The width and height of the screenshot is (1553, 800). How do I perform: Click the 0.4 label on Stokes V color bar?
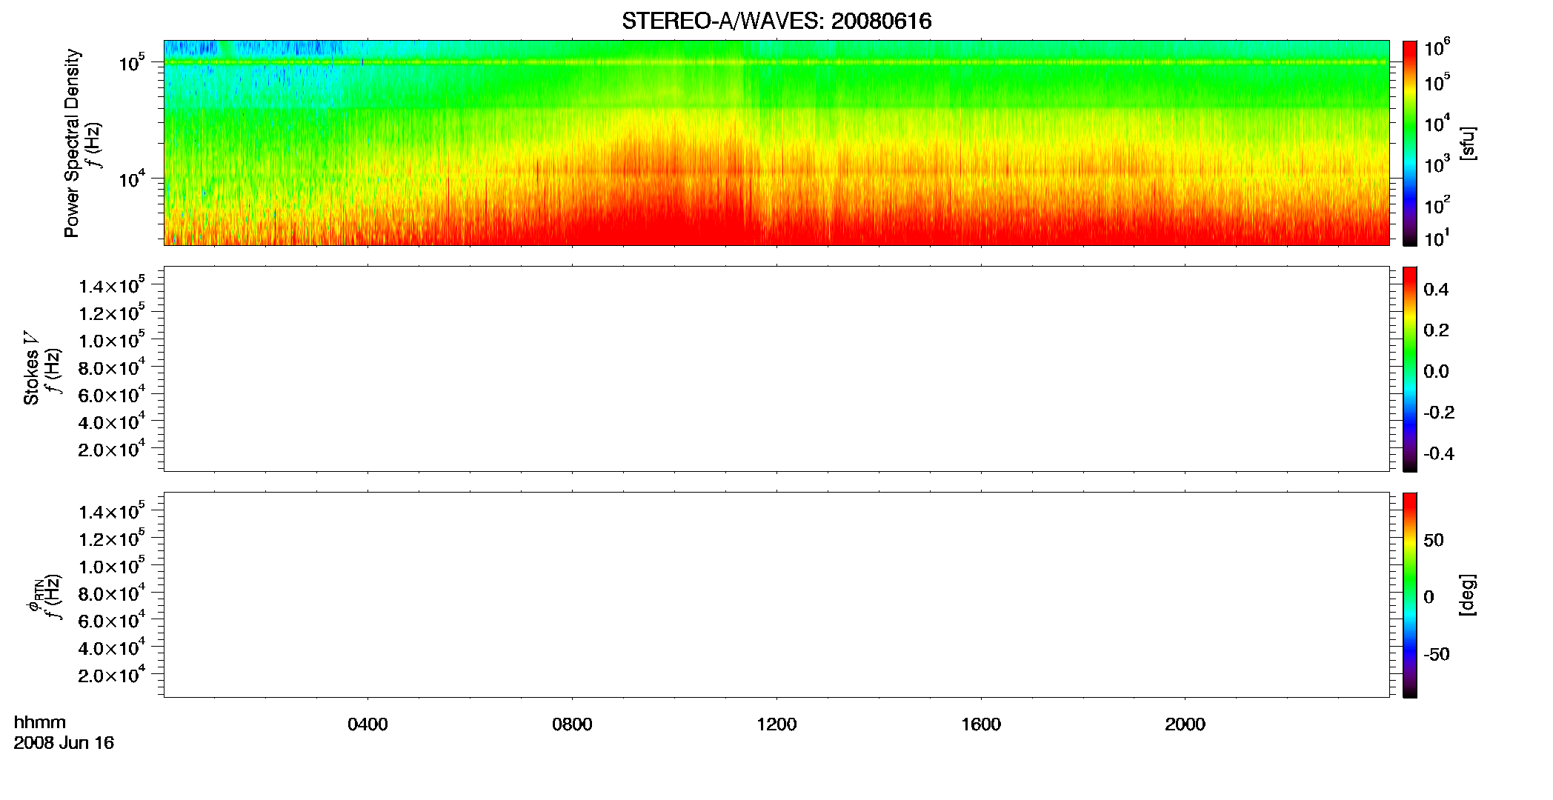(x=1436, y=290)
